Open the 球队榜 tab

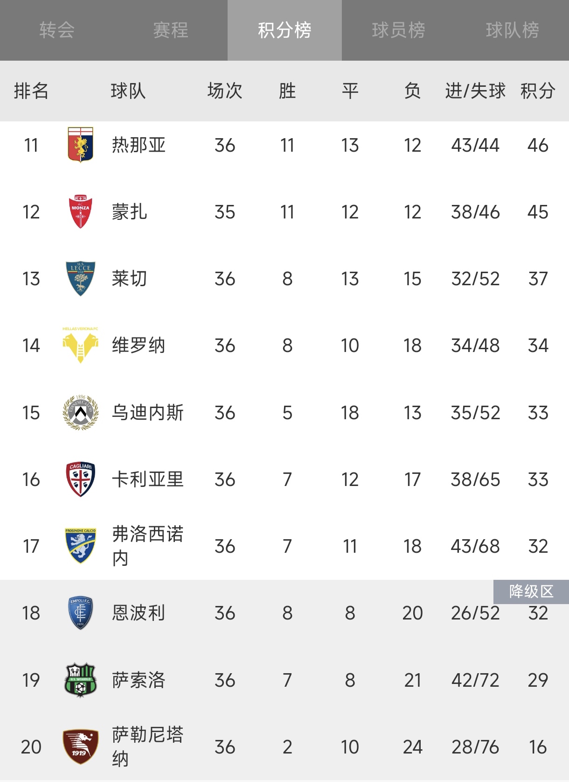point(512,30)
